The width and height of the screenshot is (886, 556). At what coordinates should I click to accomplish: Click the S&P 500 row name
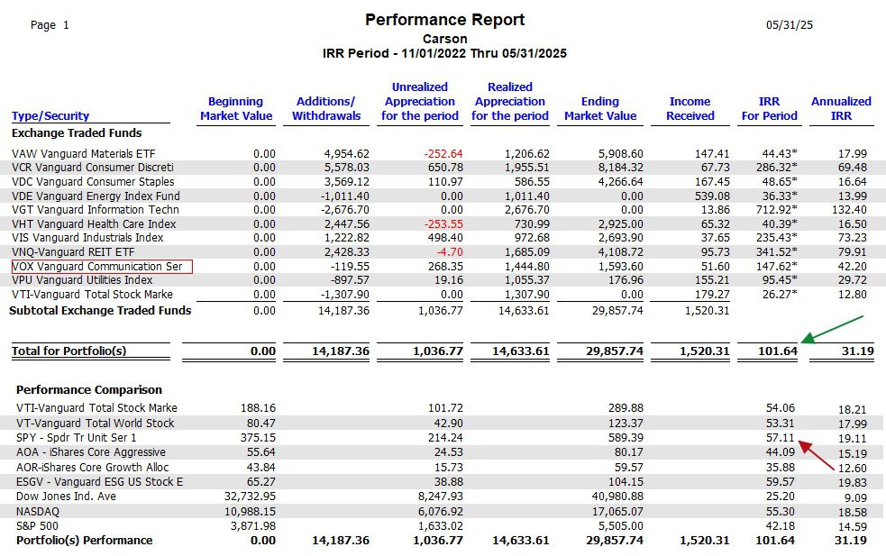tap(37, 526)
